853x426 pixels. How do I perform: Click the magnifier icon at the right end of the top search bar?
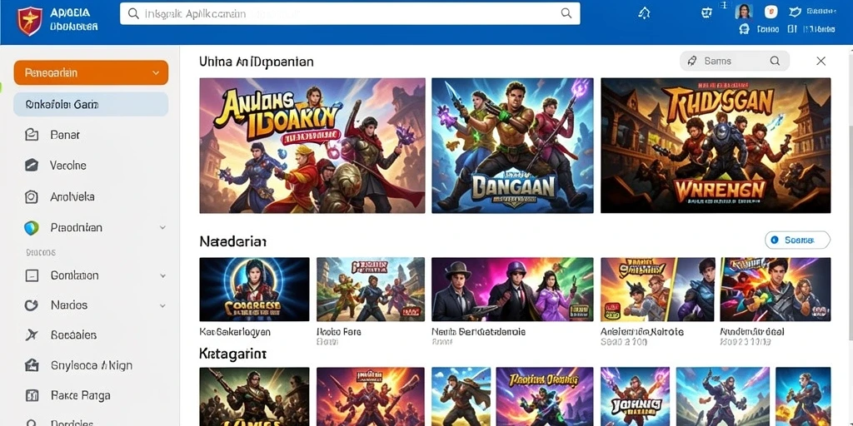566,13
